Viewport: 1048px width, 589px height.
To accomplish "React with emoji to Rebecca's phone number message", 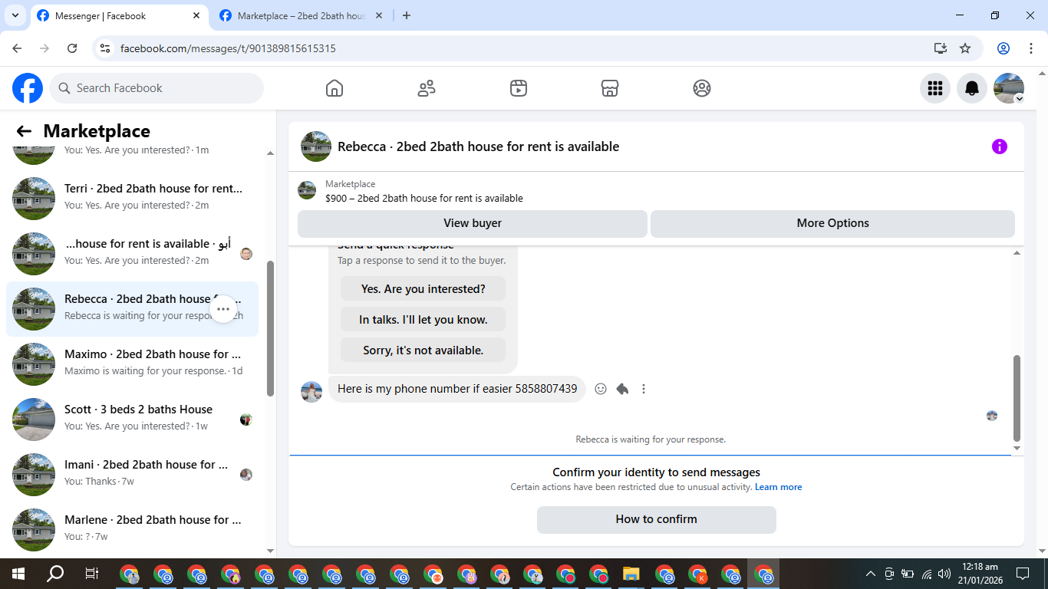I will click(x=601, y=389).
